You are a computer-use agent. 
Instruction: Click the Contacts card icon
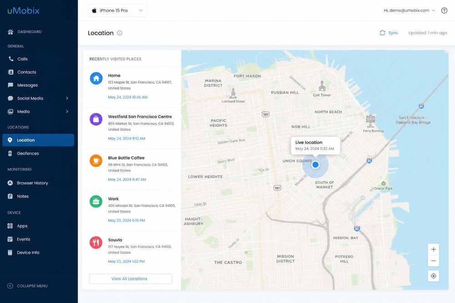(11, 72)
